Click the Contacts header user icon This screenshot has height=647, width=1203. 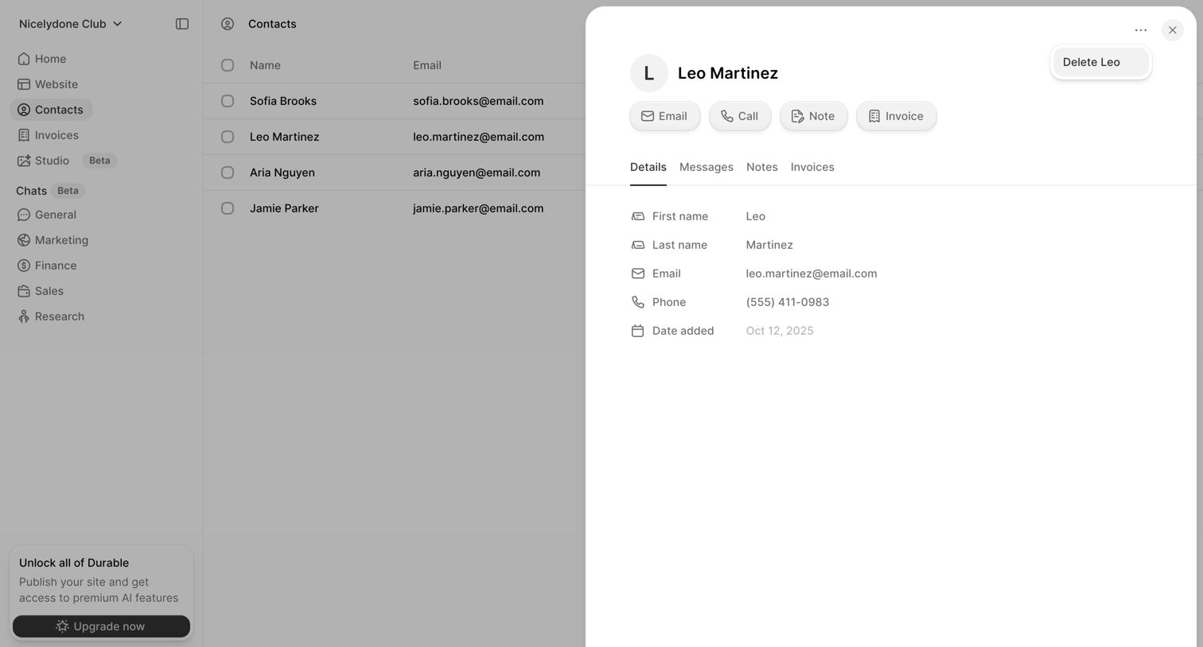point(228,24)
